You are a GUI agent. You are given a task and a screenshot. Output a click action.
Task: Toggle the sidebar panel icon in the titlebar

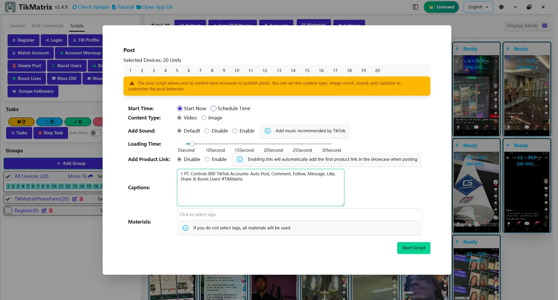tap(415, 7)
